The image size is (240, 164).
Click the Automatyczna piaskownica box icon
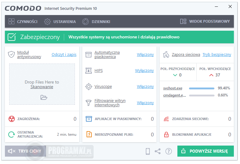(88, 55)
